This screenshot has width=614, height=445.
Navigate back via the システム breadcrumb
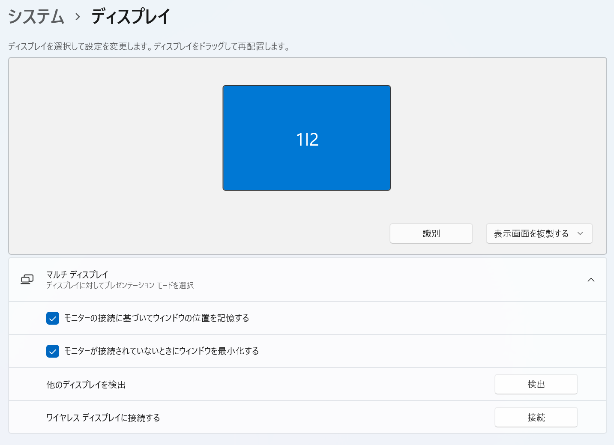(36, 16)
